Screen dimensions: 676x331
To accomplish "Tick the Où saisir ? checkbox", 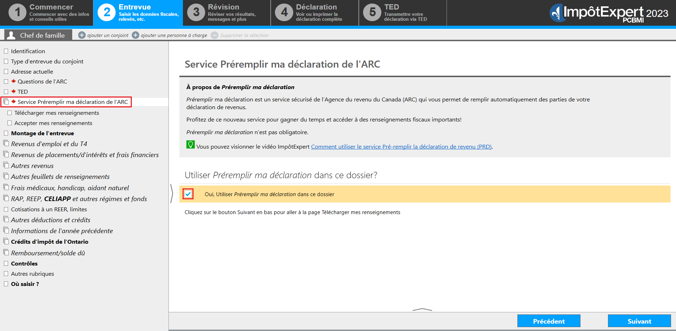I will tap(6, 284).
